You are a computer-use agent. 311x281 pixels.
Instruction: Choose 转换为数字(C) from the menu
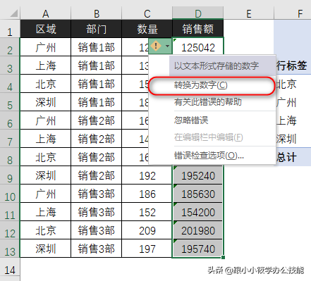point(212,85)
